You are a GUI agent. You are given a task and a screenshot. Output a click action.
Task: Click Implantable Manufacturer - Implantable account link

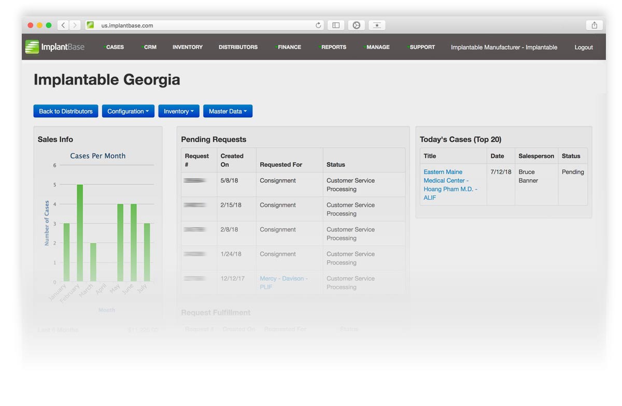pyautogui.click(x=504, y=47)
